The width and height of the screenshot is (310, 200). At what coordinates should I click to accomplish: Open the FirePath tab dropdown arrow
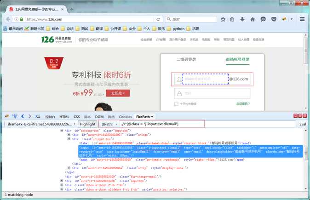152,117
